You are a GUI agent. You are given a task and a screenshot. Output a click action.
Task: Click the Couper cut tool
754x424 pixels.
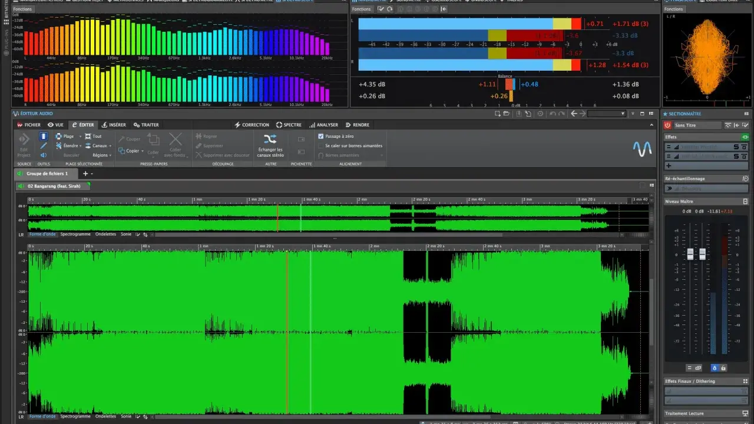(x=130, y=140)
